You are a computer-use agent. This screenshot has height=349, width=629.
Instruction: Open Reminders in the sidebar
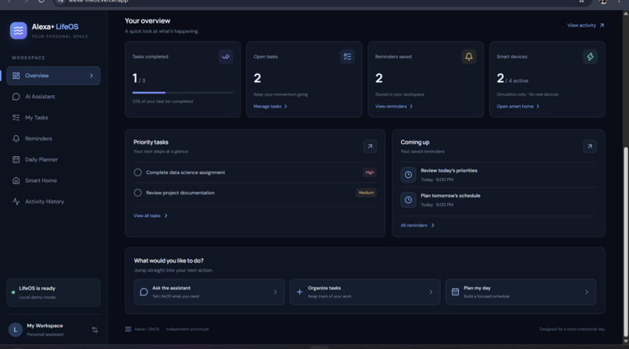tap(53, 138)
